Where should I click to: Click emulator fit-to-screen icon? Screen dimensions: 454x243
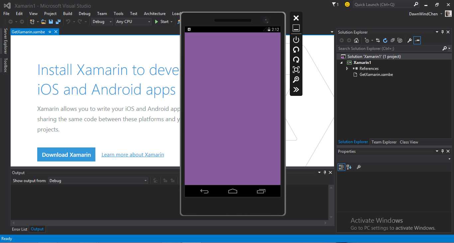coord(296,70)
